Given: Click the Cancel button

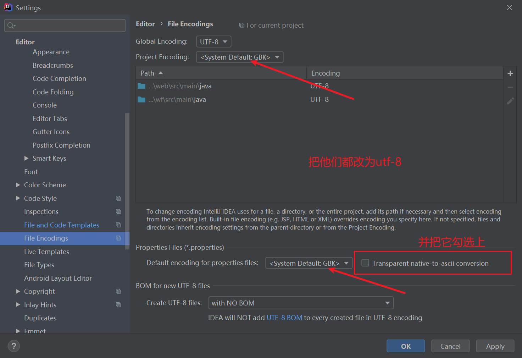Looking at the screenshot, I should [x=450, y=346].
